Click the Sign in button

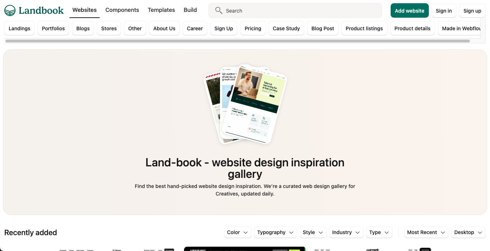click(444, 10)
